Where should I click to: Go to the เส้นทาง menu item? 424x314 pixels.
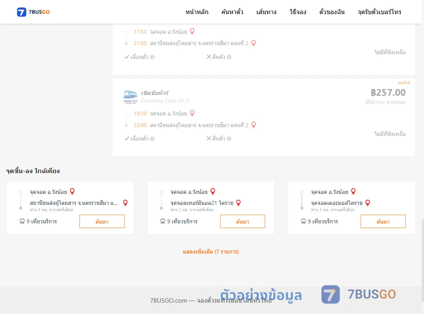[266, 12]
